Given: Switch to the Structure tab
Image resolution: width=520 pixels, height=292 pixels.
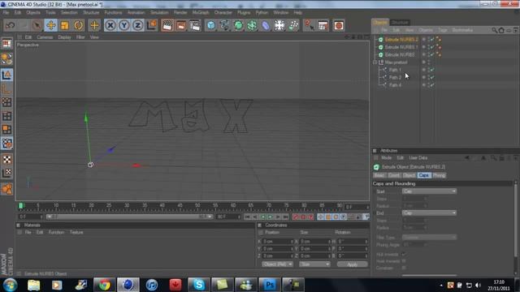Looking at the screenshot, I should coord(400,22).
